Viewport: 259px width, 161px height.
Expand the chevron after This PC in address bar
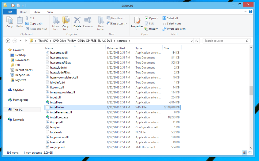(x=50, y=41)
